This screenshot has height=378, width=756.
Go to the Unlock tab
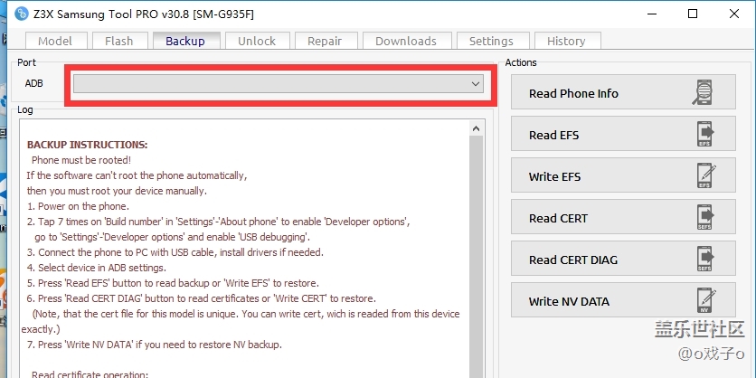tap(257, 41)
